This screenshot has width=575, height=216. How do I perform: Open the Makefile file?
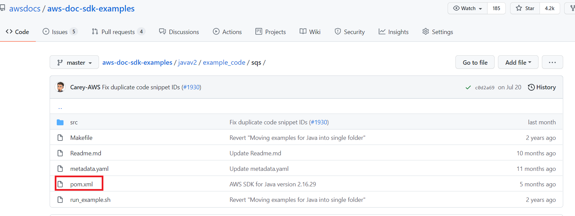pos(81,138)
